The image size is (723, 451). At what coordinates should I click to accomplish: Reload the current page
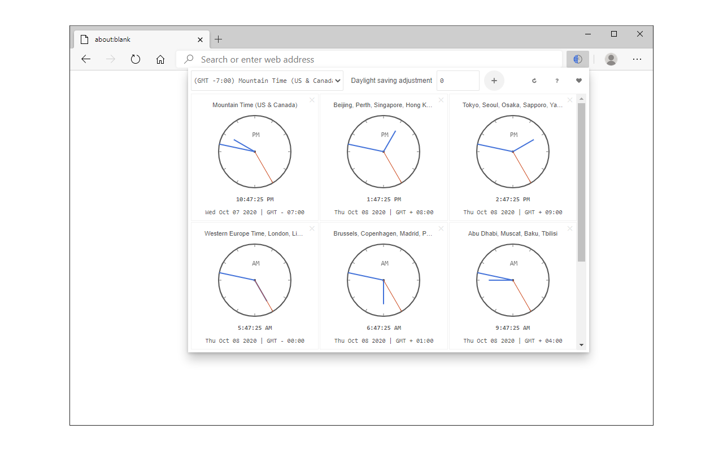click(x=136, y=59)
